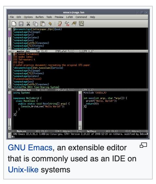
Task: Open the Preview menu
Action: tap(59, 17)
